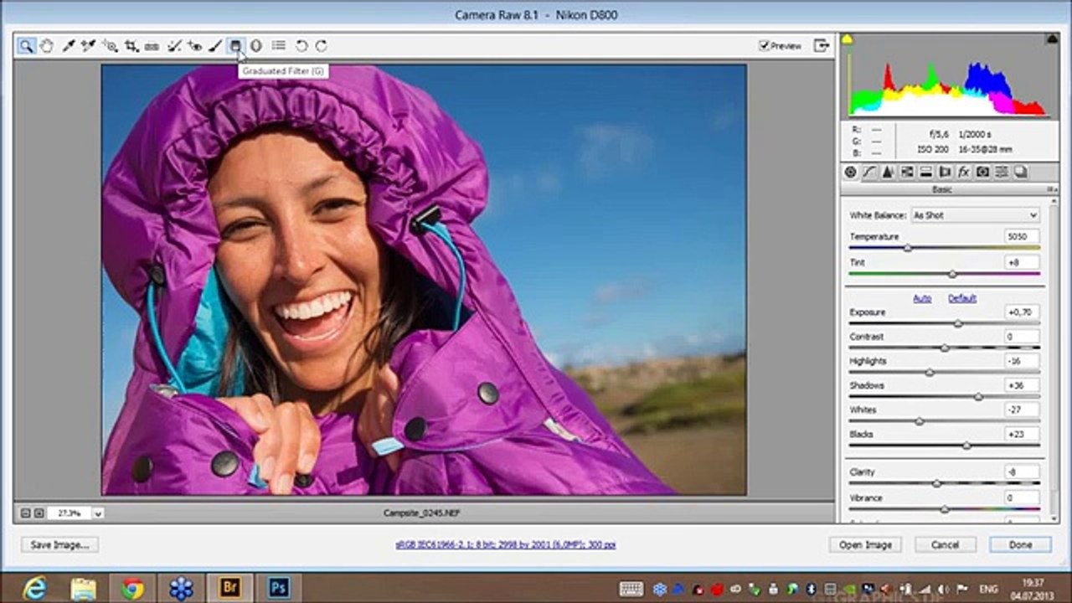
Task: Click the Auto tone link
Action: 921,298
